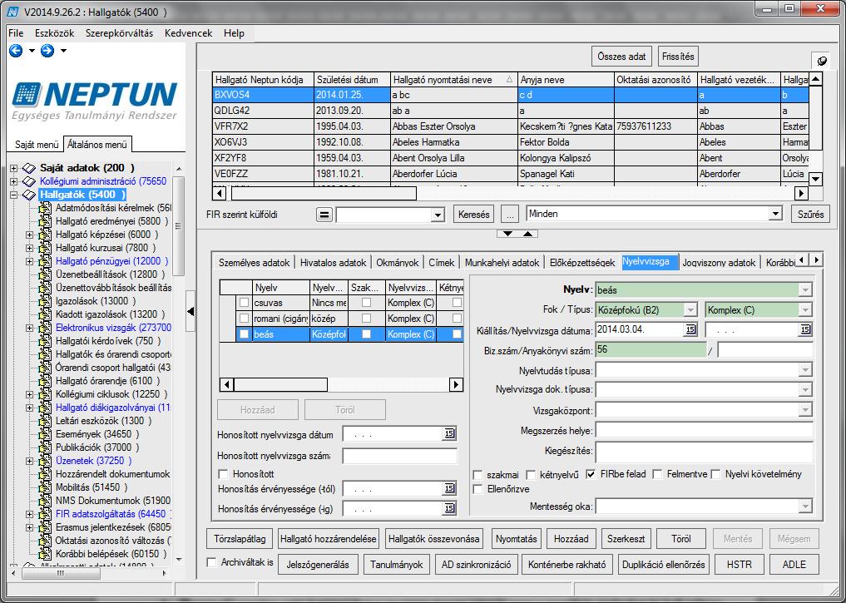The image size is (846, 603).
Task: Click the pin icon above the student table
Action: click(822, 61)
